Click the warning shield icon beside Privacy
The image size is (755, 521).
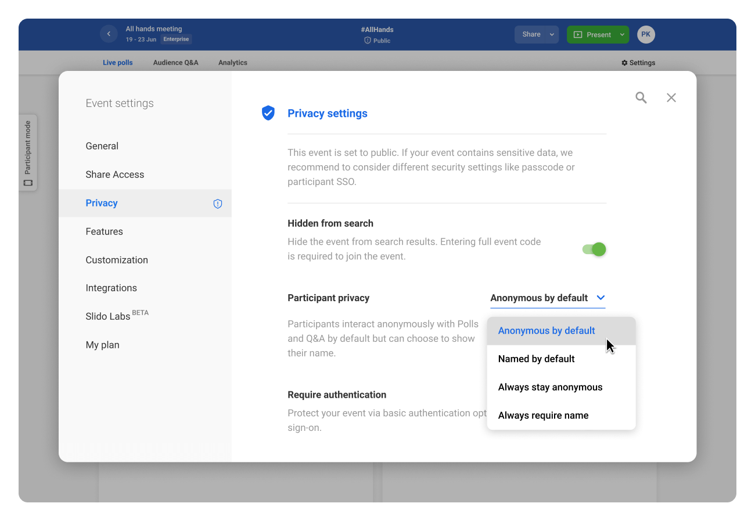click(x=218, y=204)
